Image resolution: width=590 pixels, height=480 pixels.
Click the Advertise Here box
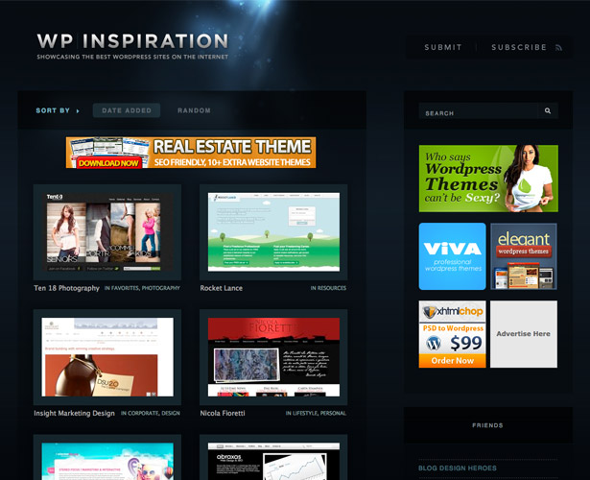click(x=524, y=334)
